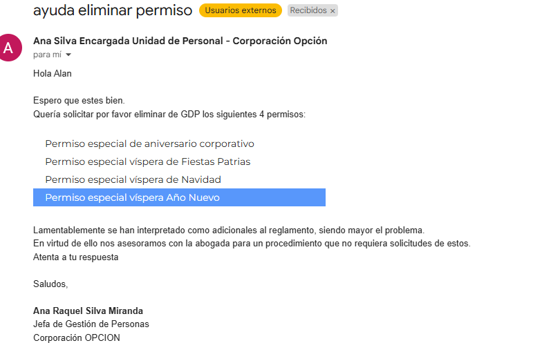Click "Atenta a tu respuesta" line

[x=76, y=257]
